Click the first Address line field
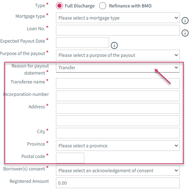 pyautogui.click(x=118, y=108)
